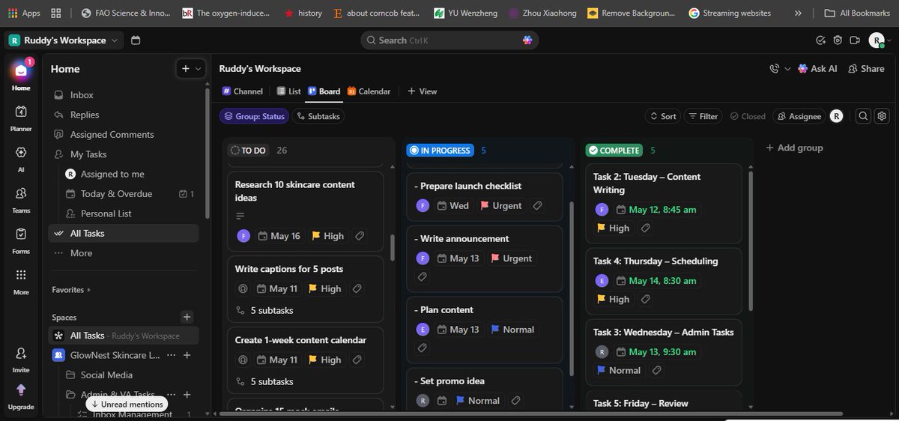Open the reminder alarm icon in top bar
Image resolution: width=899 pixels, height=421 pixels.
point(838,40)
